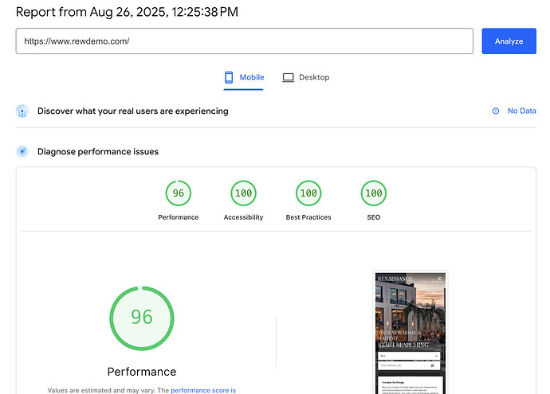Jump to the SEO 100 score gauge
The height and width of the screenshot is (394, 550).
tap(373, 193)
